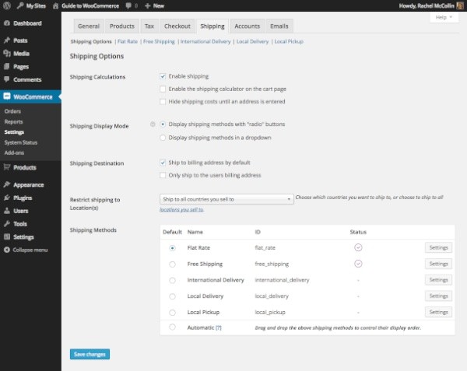This screenshot has width=467, height=371.
Task: Expand the Help dropdown tab
Action: (x=444, y=17)
